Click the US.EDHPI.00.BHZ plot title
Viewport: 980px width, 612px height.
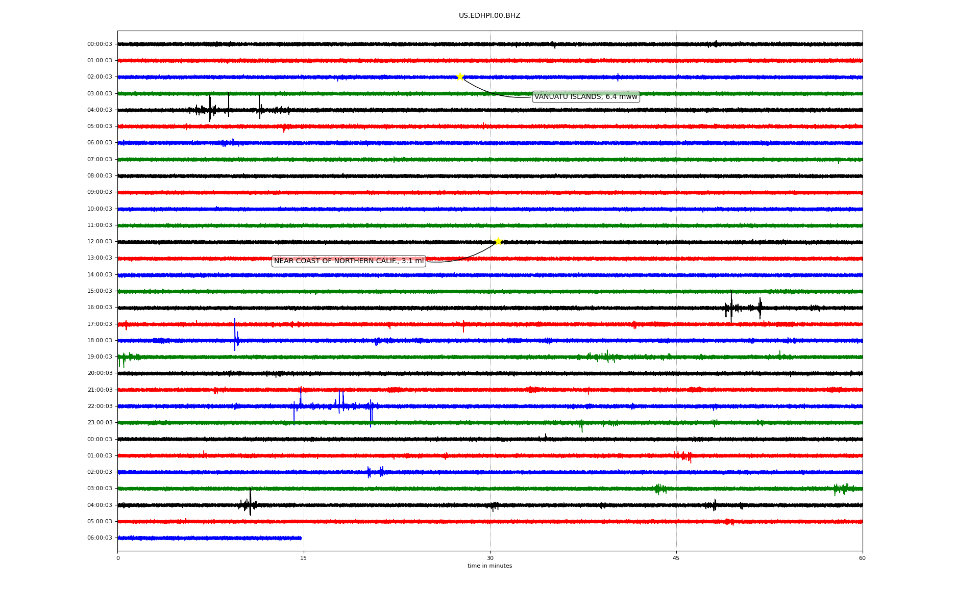[489, 16]
